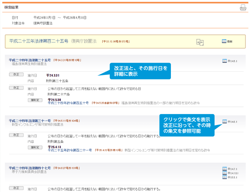This screenshot has height=192, width=250.
Task: Click the printer icon next to 検索結果
Action: tap(243, 8)
